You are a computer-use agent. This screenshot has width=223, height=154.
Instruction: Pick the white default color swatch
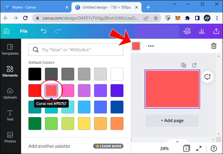pos(117,74)
